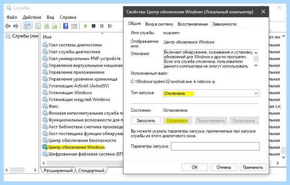The image size is (290, 185).
Task: Select the Стандартный view tab
Action: (x=91, y=171)
